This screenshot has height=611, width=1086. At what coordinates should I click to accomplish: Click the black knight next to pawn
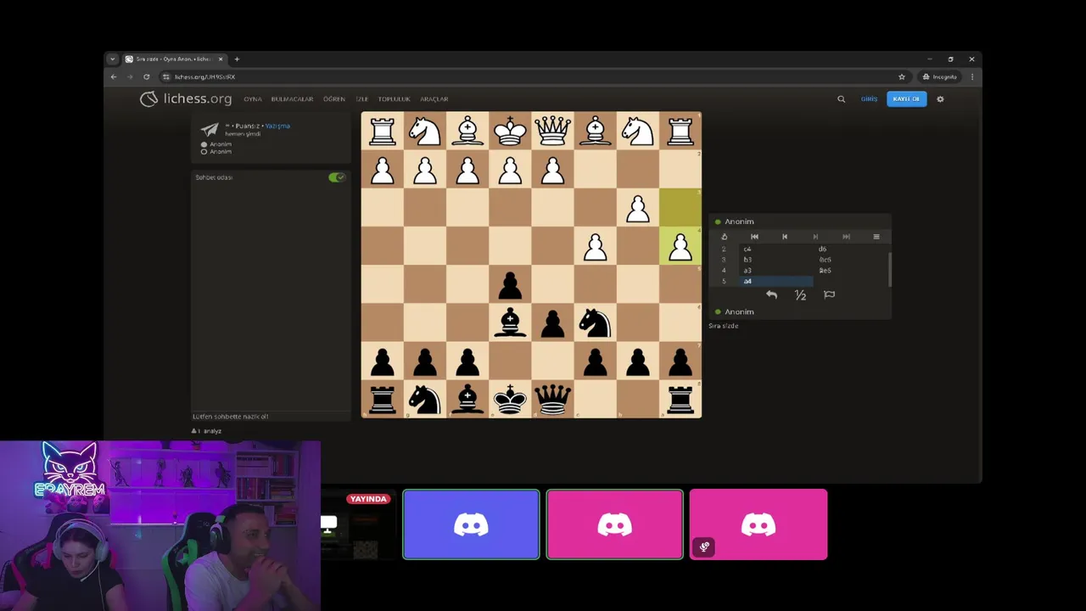point(595,322)
